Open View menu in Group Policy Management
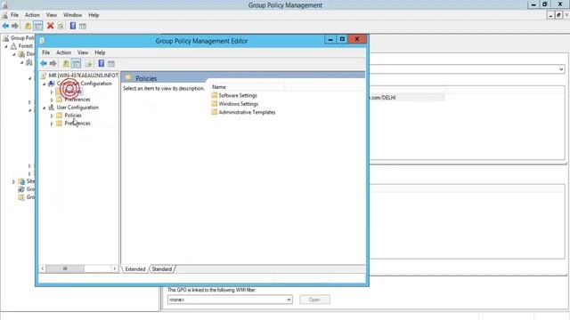This screenshot has height=320, width=570. [52, 15]
